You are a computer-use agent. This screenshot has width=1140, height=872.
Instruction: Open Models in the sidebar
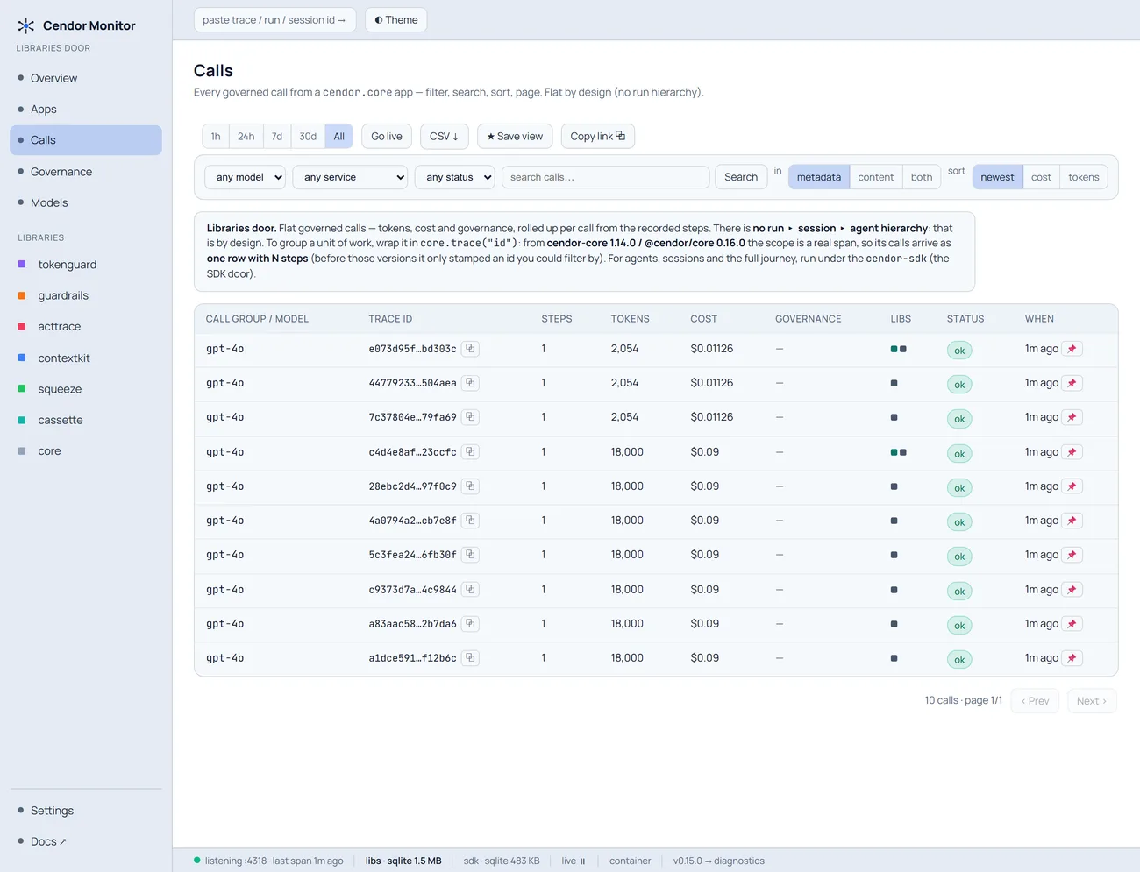pyautogui.click(x=86, y=202)
